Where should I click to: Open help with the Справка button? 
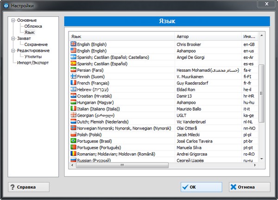[29, 187]
